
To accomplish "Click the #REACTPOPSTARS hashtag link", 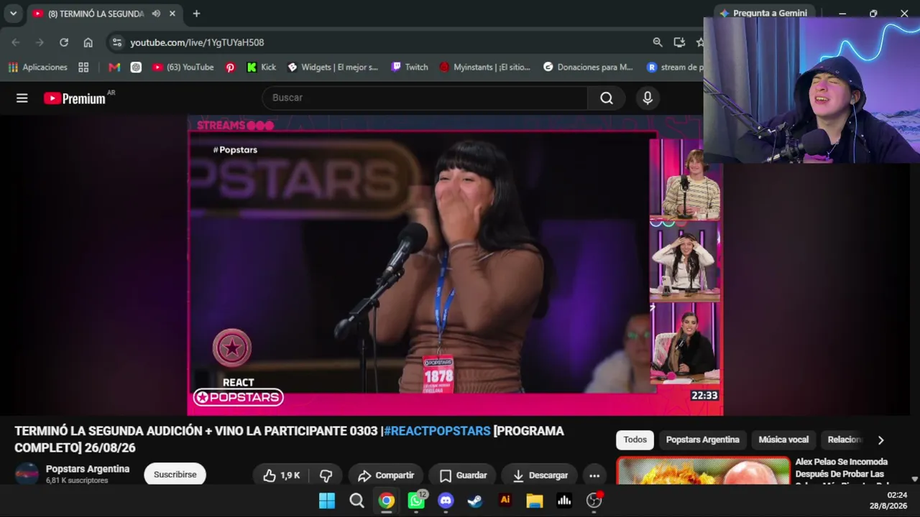I will pyautogui.click(x=437, y=431).
